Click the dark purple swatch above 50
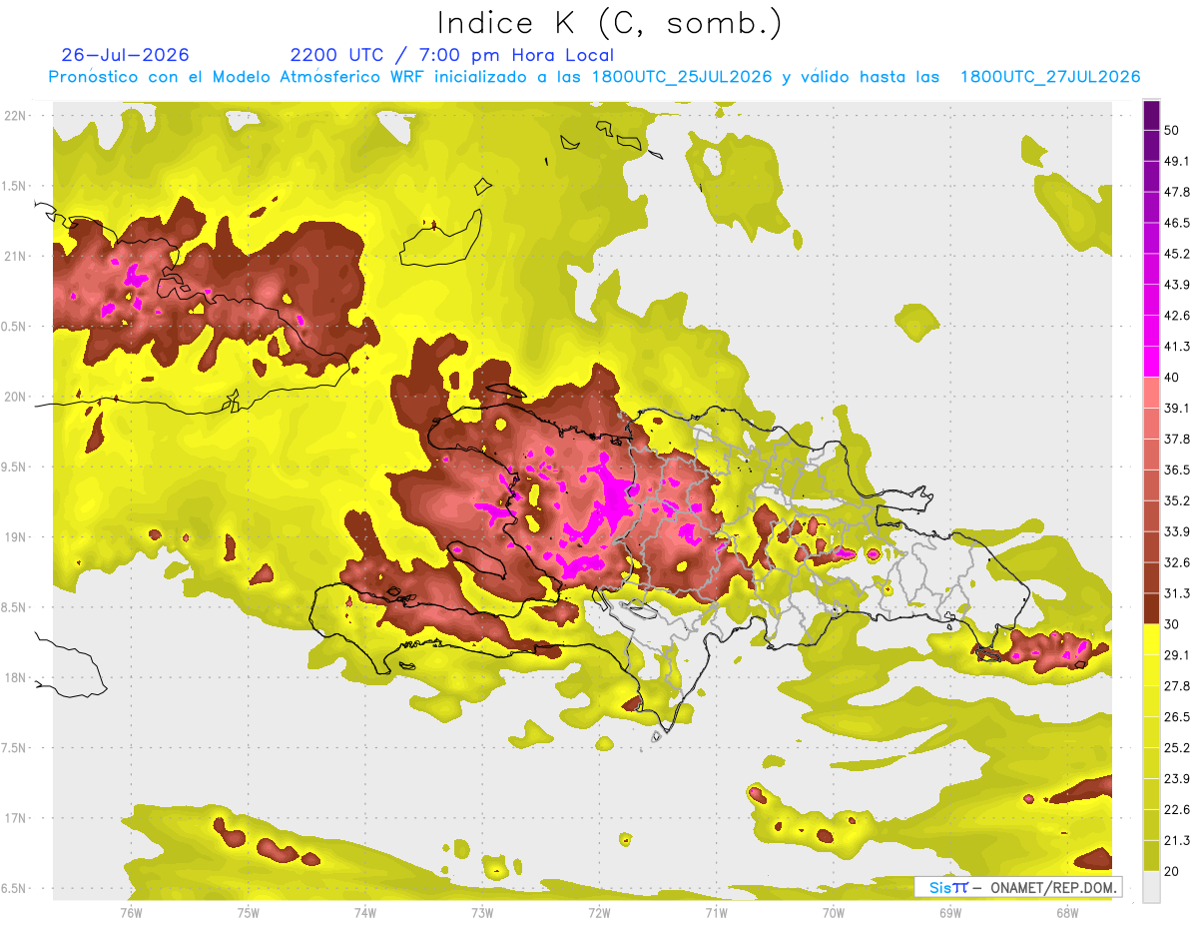1198x926 pixels. [1152, 115]
